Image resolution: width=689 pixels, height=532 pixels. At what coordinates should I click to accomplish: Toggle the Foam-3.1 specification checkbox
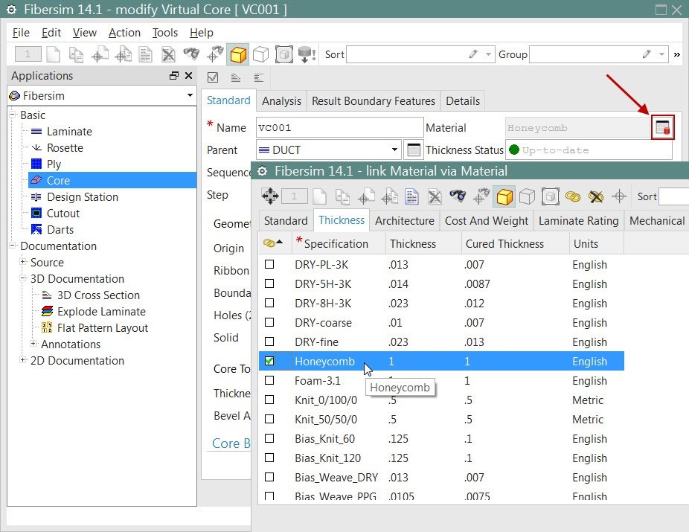pyautogui.click(x=269, y=380)
